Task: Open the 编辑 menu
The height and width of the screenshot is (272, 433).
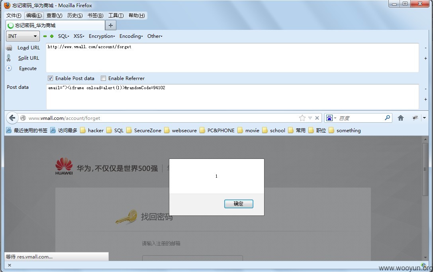Action: point(34,16)
